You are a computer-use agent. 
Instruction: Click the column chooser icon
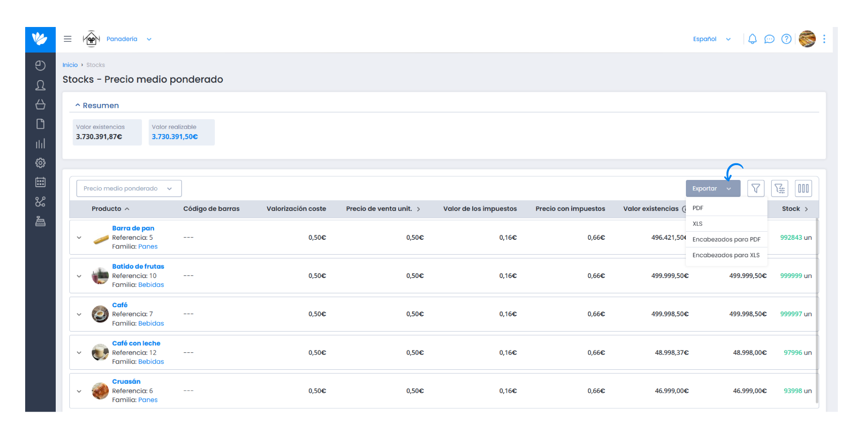click(x=804, y=188)
